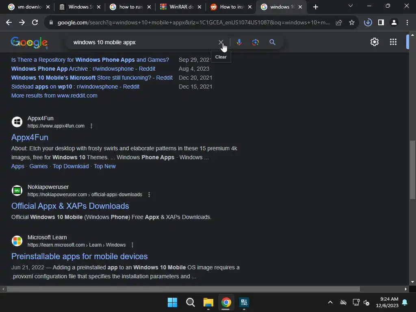Open Google quick settings gear
The height and width of the screenshot is (312, 416).
pyautogui.click(x=374, y=42)
